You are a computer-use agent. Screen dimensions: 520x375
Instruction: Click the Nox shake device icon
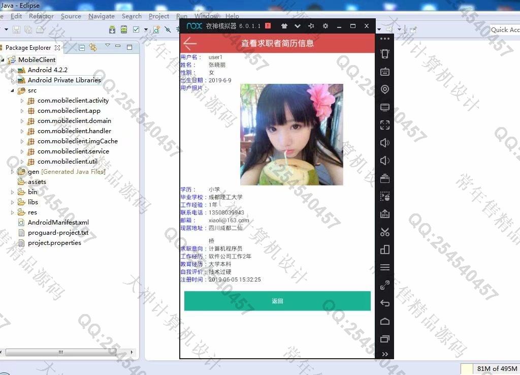(x=385, y=54)
